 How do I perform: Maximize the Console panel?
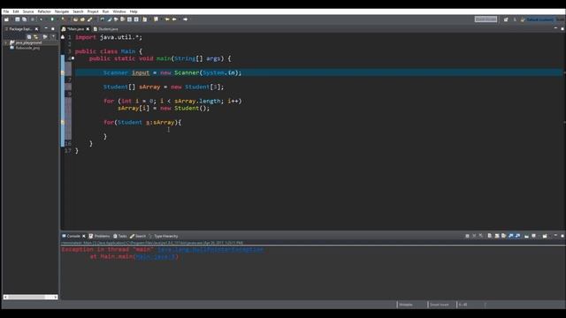pyautogui.click(x=562, y=236)
